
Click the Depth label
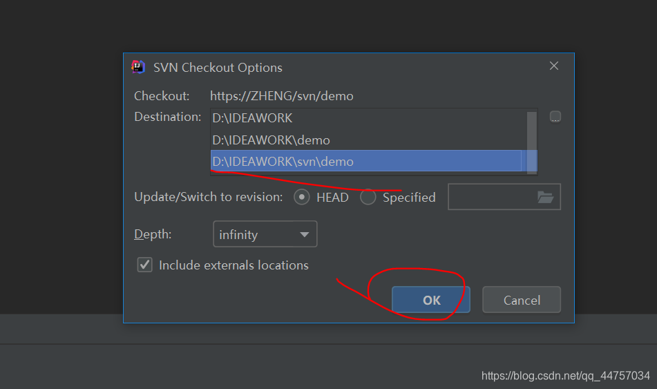[153, 234]
